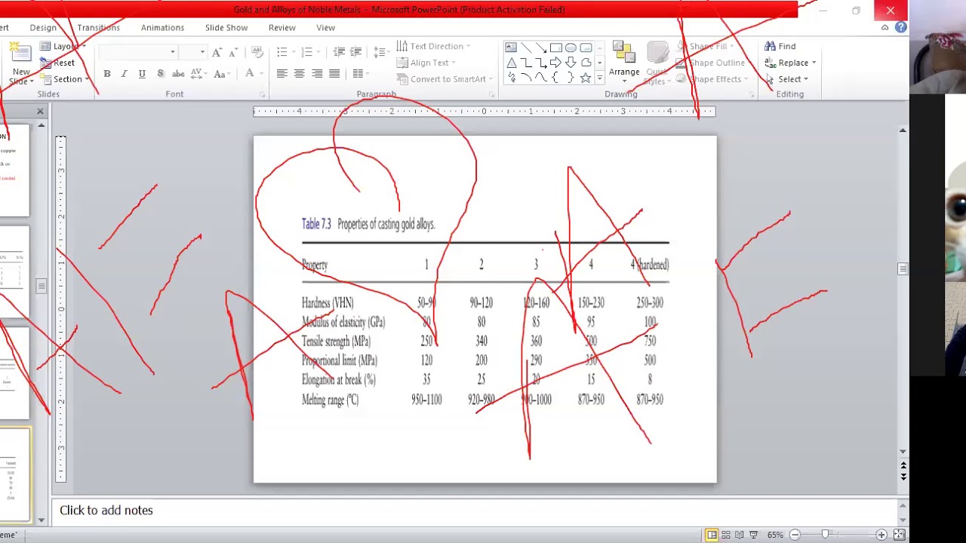
Task: Open font name dropdown
Action: click(x=172, y=52)
